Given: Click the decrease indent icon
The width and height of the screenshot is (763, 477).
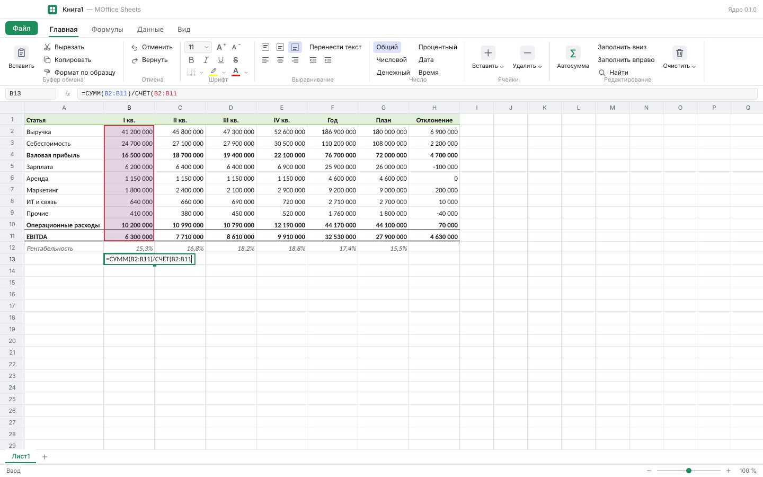Looking at the screenshot, I should pyautogui.click(x=313, y=60).
